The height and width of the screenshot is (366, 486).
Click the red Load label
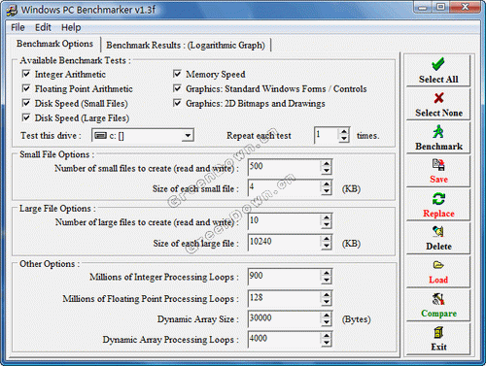click(438, 280)
